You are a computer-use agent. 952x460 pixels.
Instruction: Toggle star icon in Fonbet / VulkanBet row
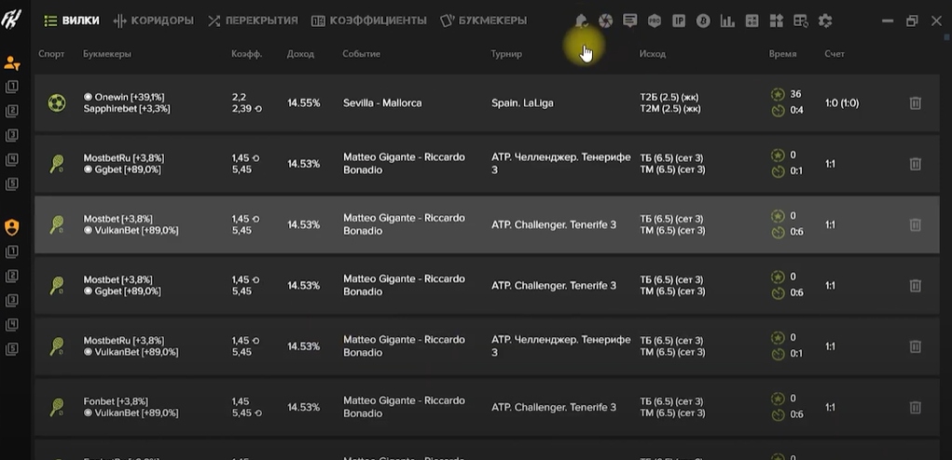[x=778, y=399]
